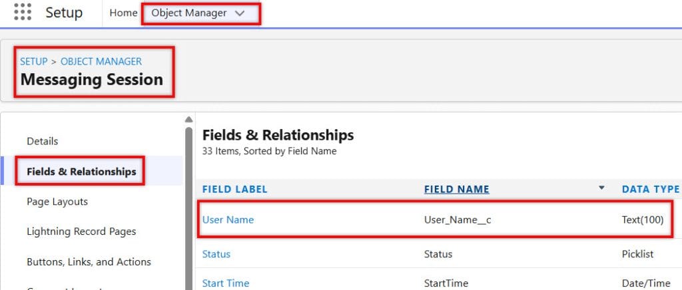Sort by the DATA TYPE column header
Viewport: 682px width, 290px height.
click(651, 190)
